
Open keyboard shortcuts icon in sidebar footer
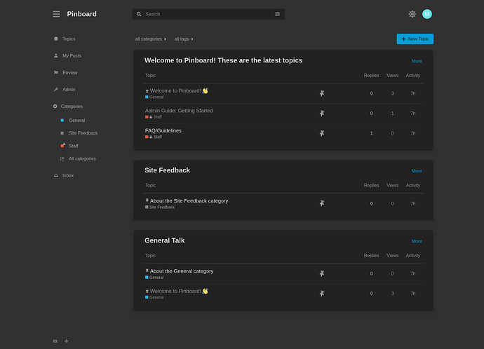point(55,341)
